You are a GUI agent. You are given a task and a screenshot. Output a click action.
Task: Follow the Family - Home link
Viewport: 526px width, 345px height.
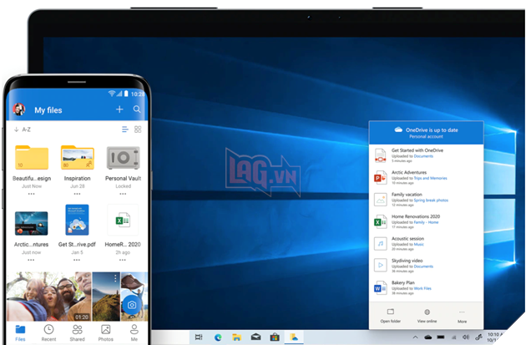coord(426,222)
